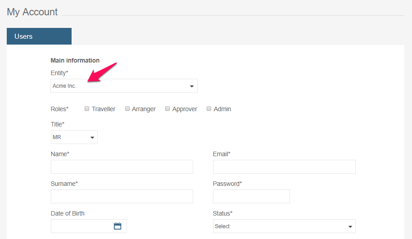Screen dimensions: 412x239
Task: Open the Entity dropdown showing Acme Inc.
Action: pos(123,86)
